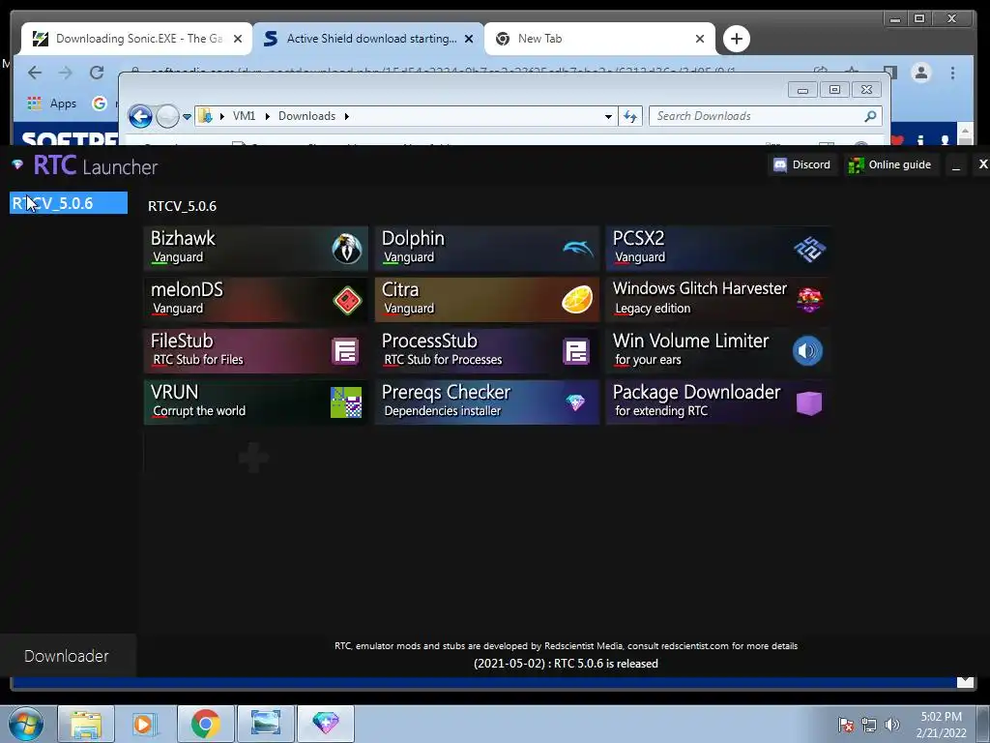990x743 pixels.
Task: Close the New Tab tab
Action: [700, 39]
